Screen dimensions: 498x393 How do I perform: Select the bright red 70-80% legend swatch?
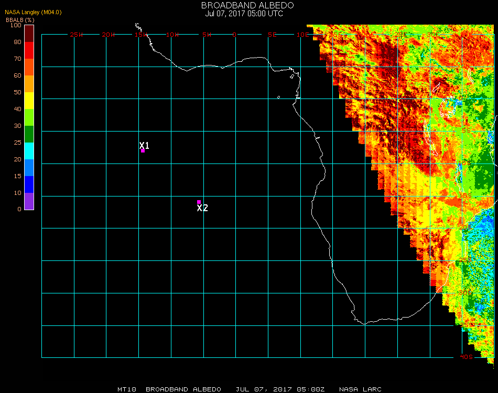[29, 50]
